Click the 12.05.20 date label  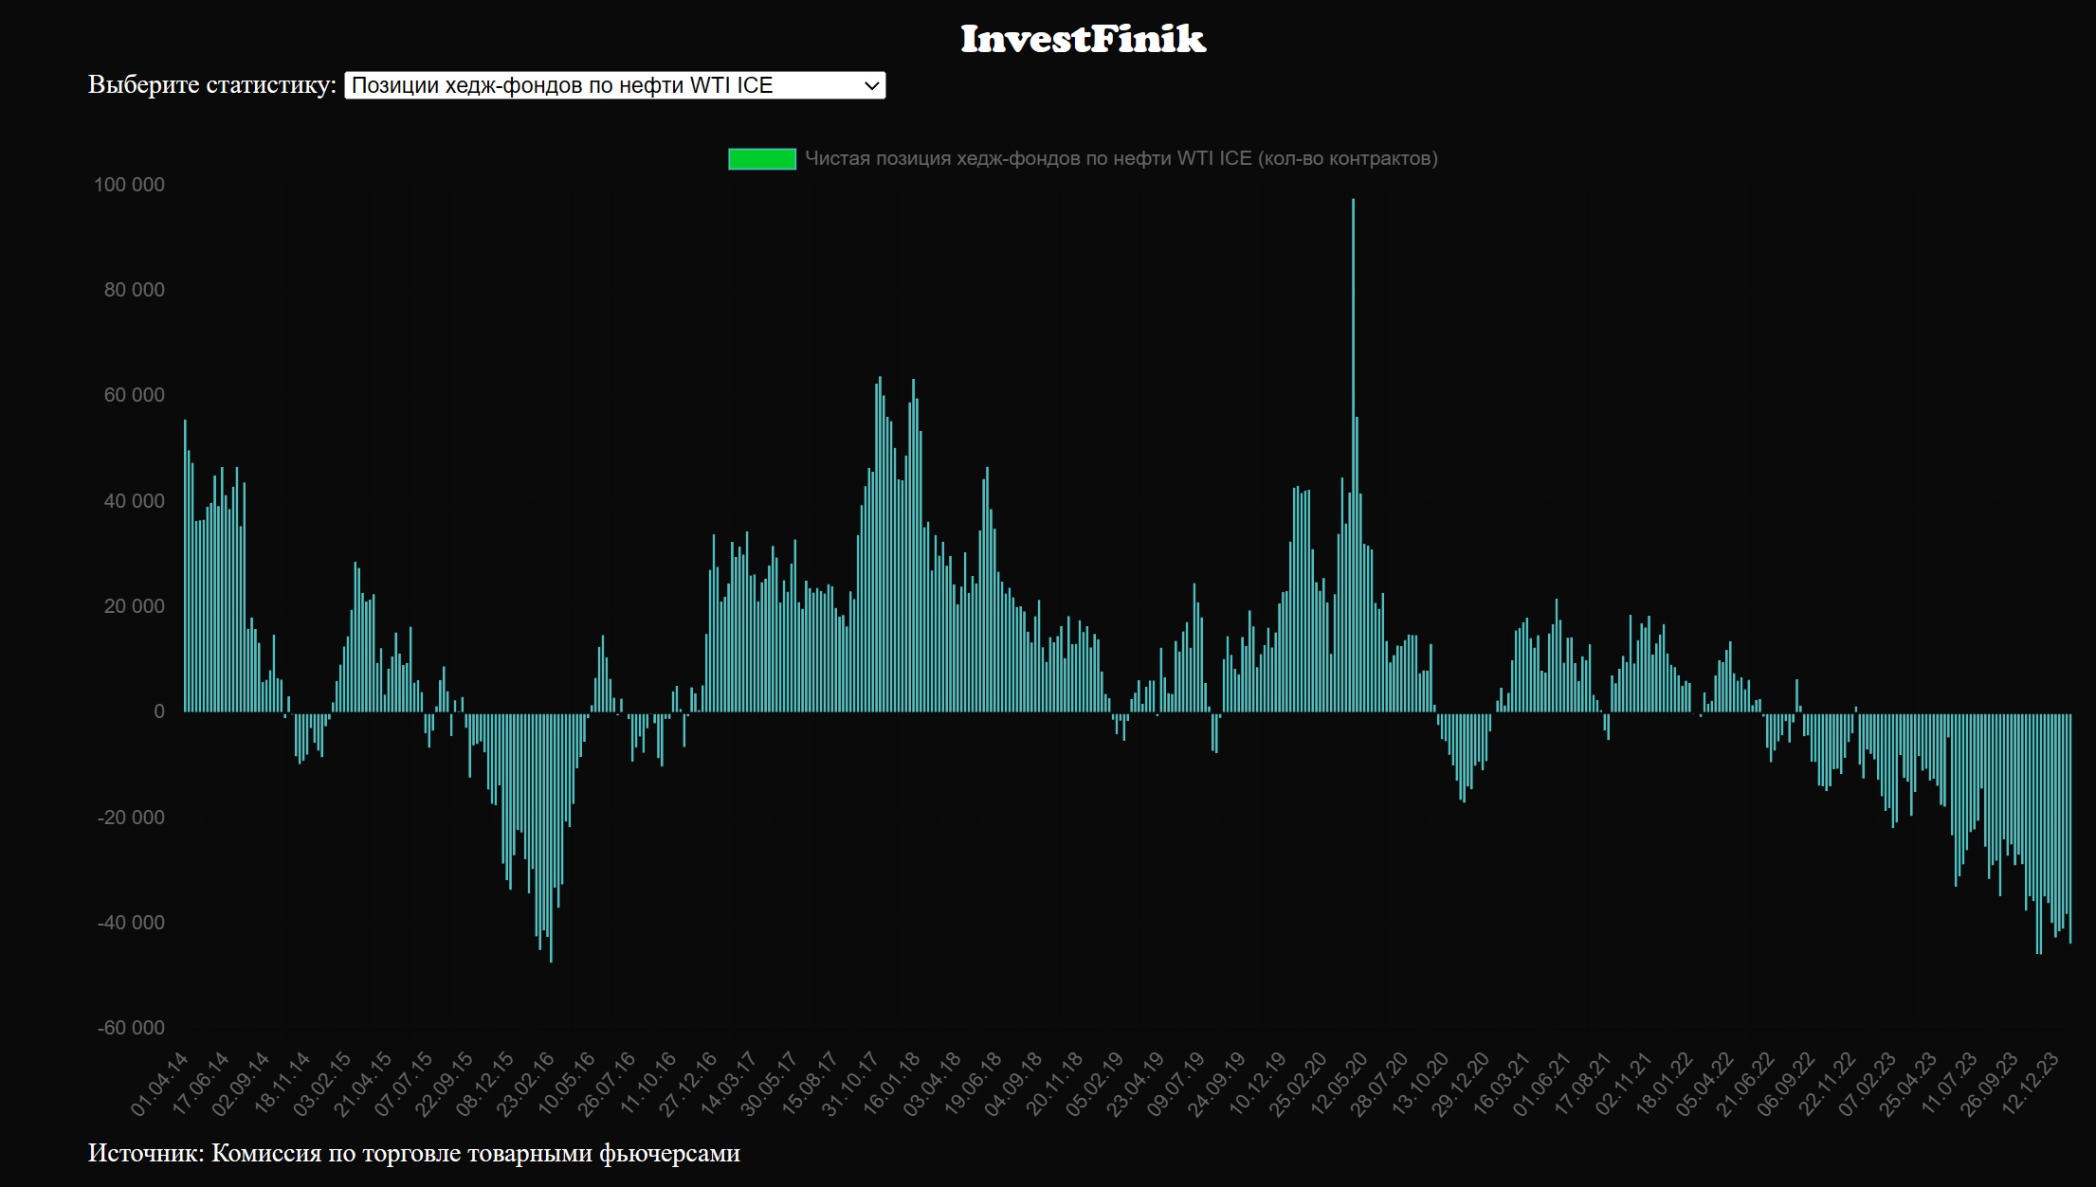[x=1340, y=1083]
